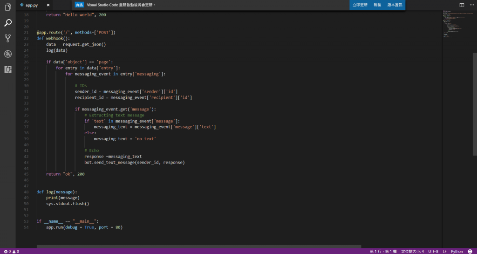Click the '@app.route' decorator line
Viewport: 477px width, 254px height.
[x=76, y=33]
